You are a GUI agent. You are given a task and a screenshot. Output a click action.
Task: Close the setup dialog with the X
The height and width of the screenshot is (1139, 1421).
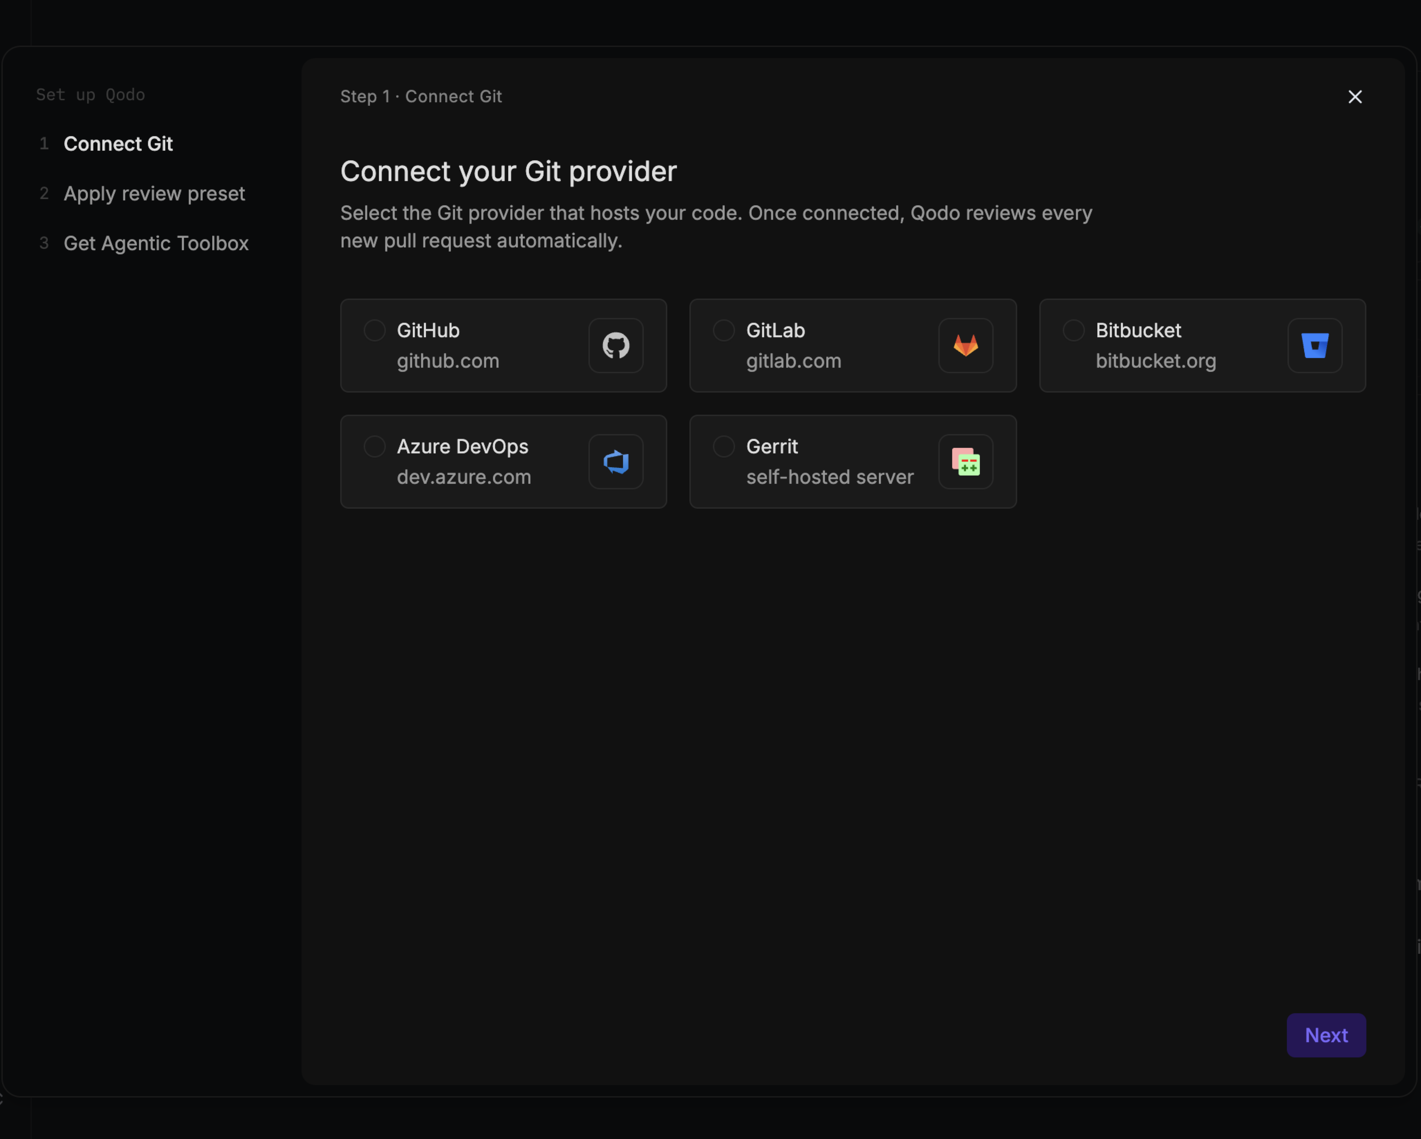click(1355, 97)
